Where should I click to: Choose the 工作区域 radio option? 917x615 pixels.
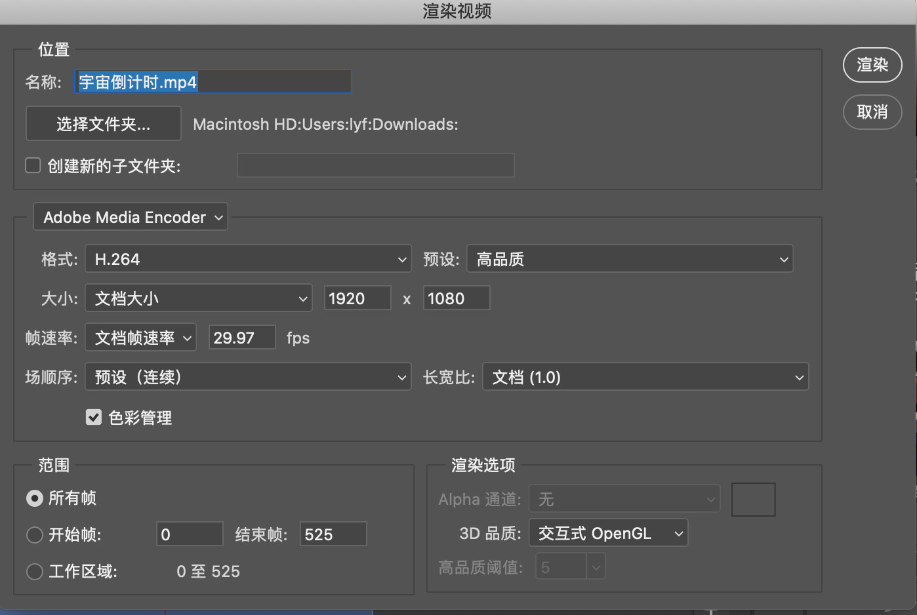point(35,572)
